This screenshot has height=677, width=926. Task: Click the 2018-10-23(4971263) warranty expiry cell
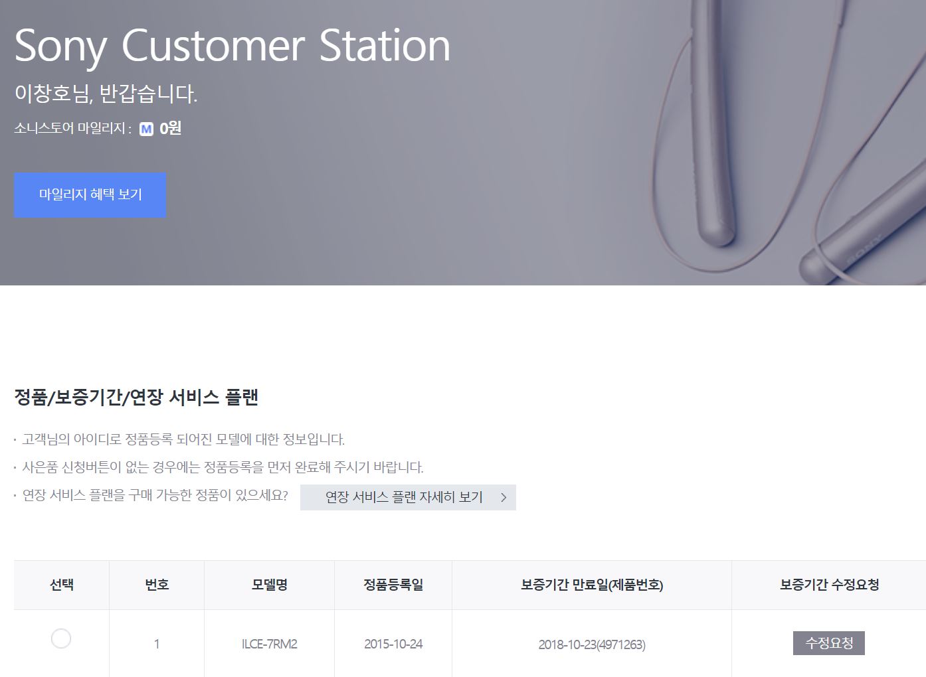pyautogui.click(x=592, y=644)
